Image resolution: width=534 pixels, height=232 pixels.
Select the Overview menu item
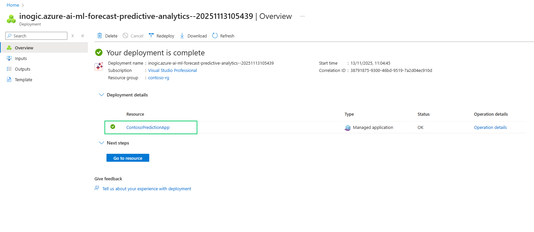(x=24, y=48)
